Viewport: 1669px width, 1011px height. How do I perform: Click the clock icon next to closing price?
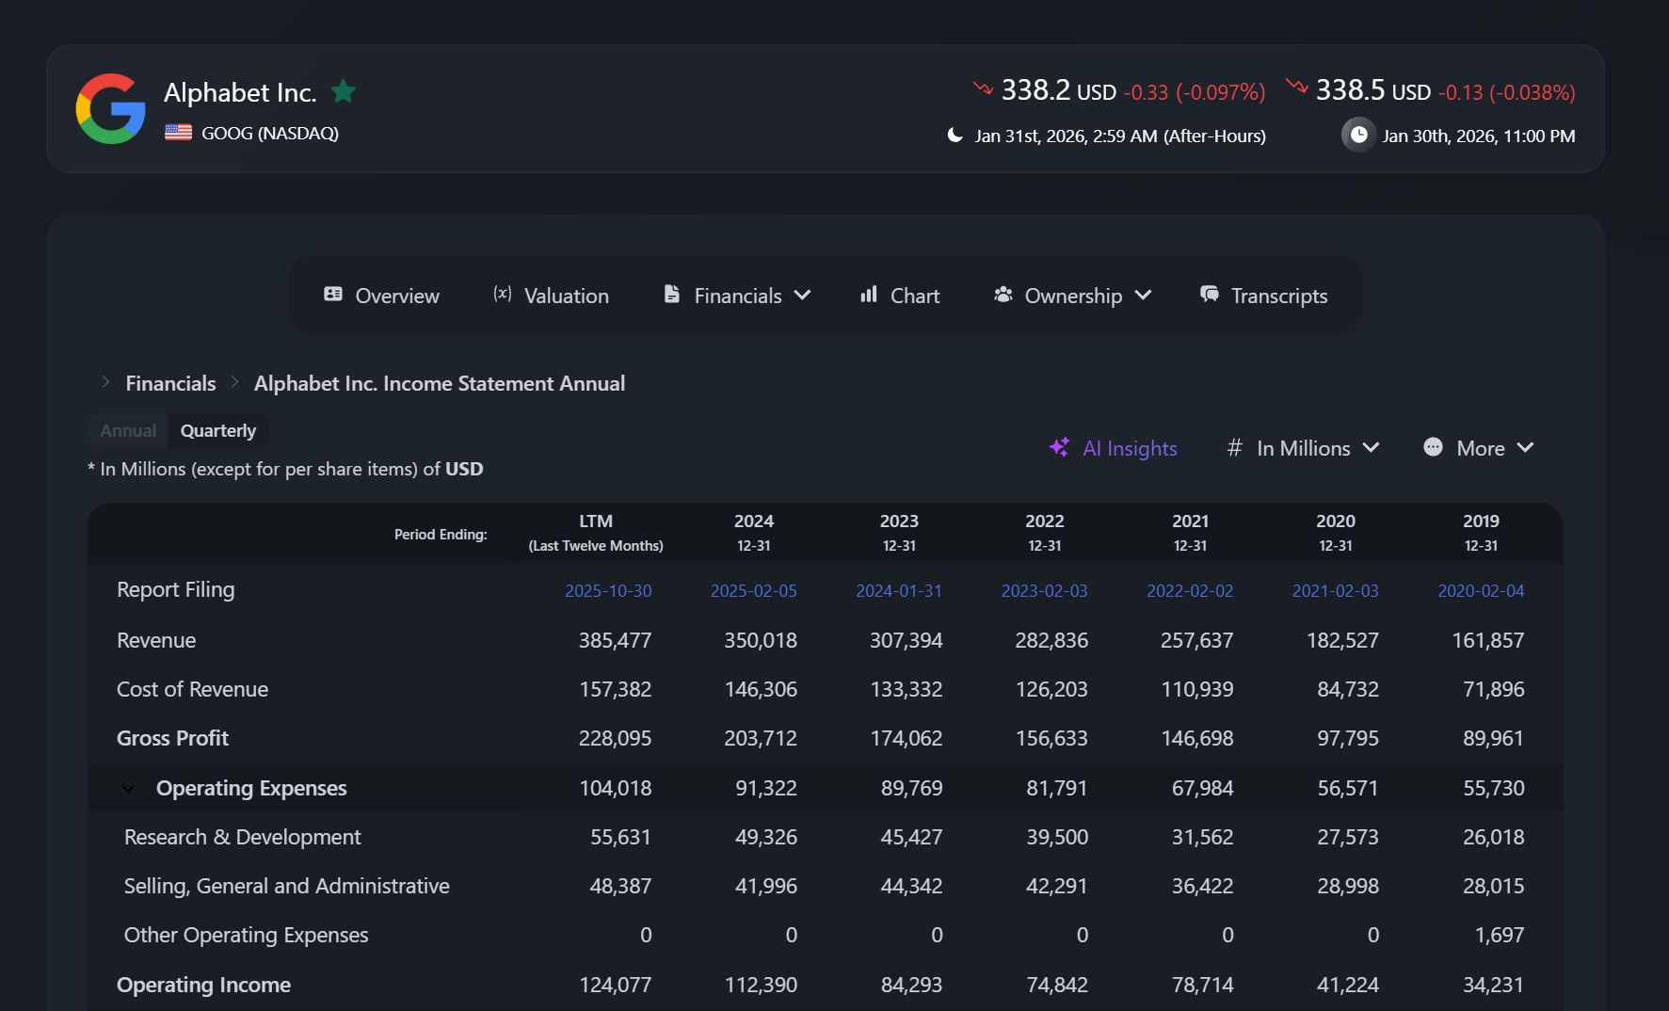1357,135
